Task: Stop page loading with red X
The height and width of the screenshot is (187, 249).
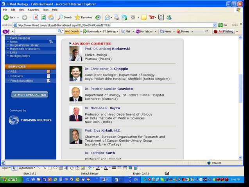Action: click(36, 18)
